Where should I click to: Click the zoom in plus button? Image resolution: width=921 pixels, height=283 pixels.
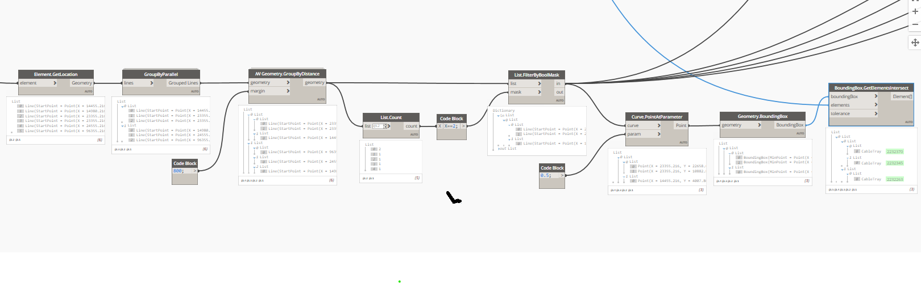[915, 11]
